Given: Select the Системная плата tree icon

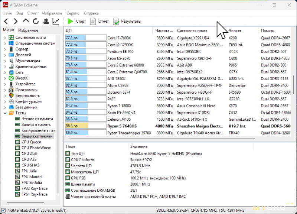Looking at the screenshot, I should tap(11, 38).
